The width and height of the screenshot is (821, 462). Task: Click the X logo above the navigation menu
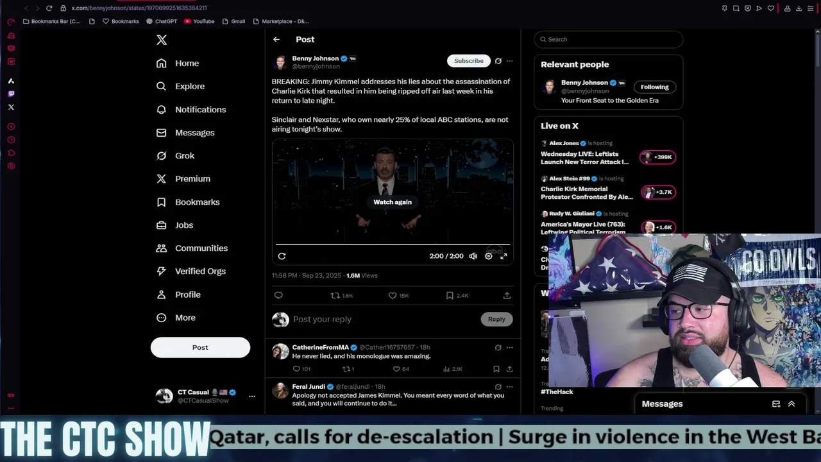point(162,40)
